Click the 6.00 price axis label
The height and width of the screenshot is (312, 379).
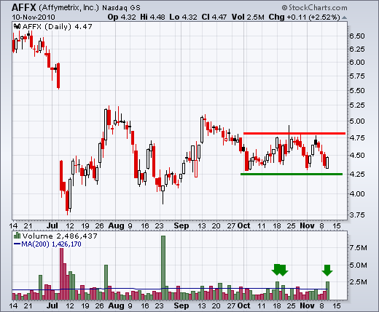tap(357, 62)
